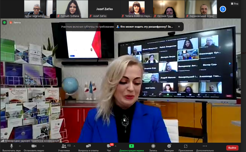Toggle the Запись record button
Viewport: 246px width, 152px height.
pos(153,146)
